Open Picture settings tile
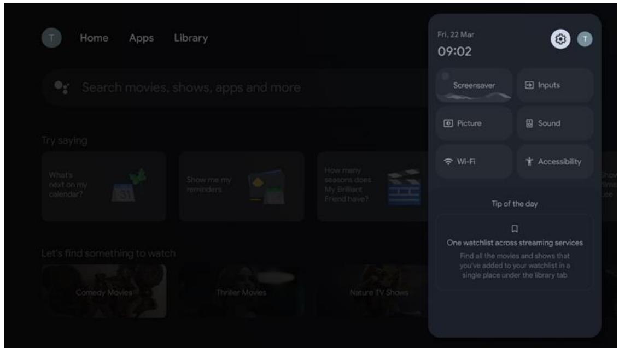Image resolution: width=619 pixels, height=348 pixels. point(474,123)
